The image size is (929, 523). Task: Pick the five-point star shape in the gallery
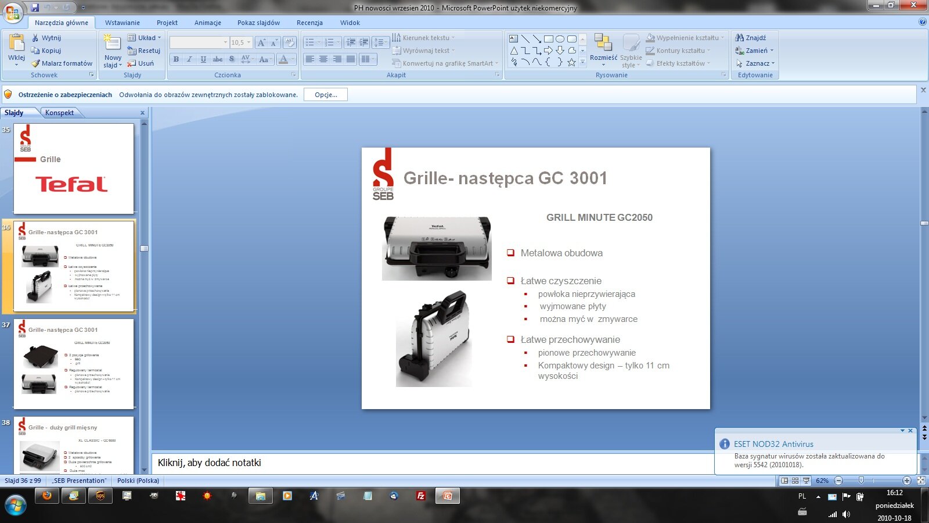571,62
